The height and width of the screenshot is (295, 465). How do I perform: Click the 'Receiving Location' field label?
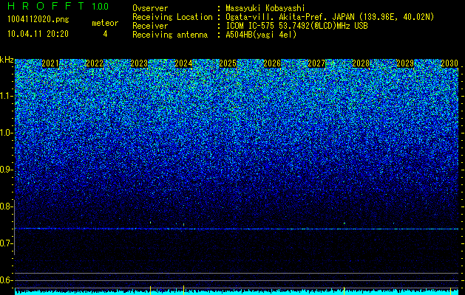pos(172,17)
